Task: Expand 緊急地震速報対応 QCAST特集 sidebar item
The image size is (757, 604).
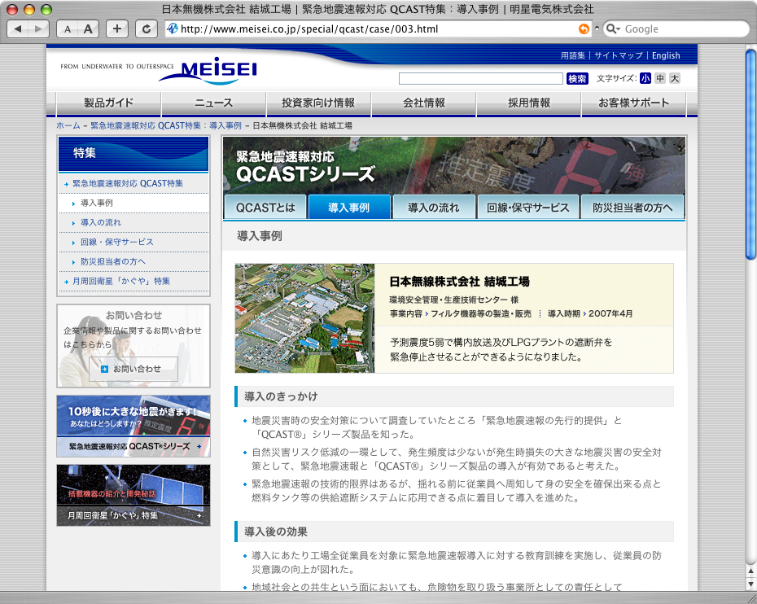Action: point(128,183)
